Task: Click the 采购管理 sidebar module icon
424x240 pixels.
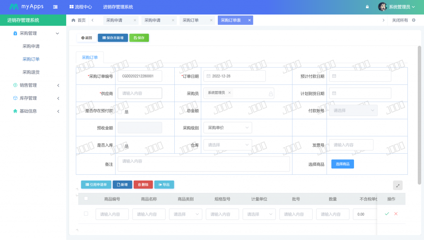Action: [x=15, y=34]
